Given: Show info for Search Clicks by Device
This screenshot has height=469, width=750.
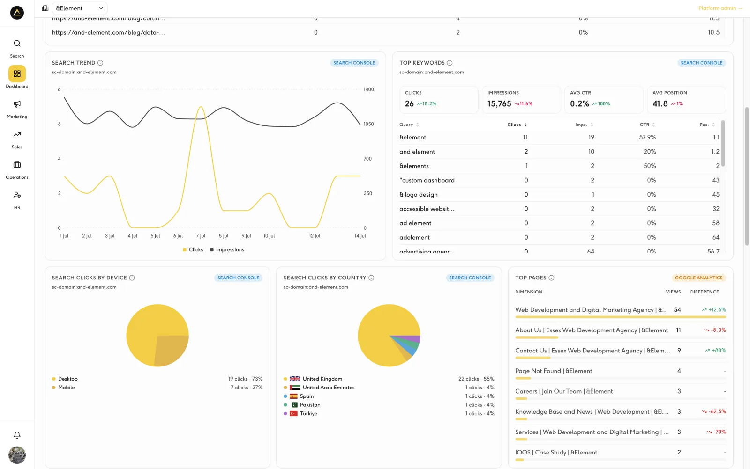Looking at the screenshot, I should [132, 278].
